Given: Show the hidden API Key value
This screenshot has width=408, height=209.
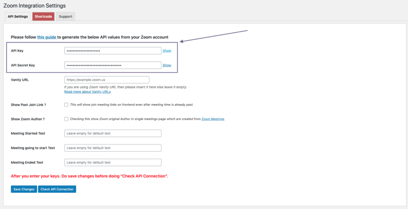Looking at the screenshot, I should point(167,51).
